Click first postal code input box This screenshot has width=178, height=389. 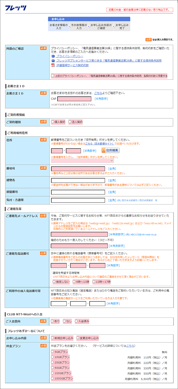point(57,151)
